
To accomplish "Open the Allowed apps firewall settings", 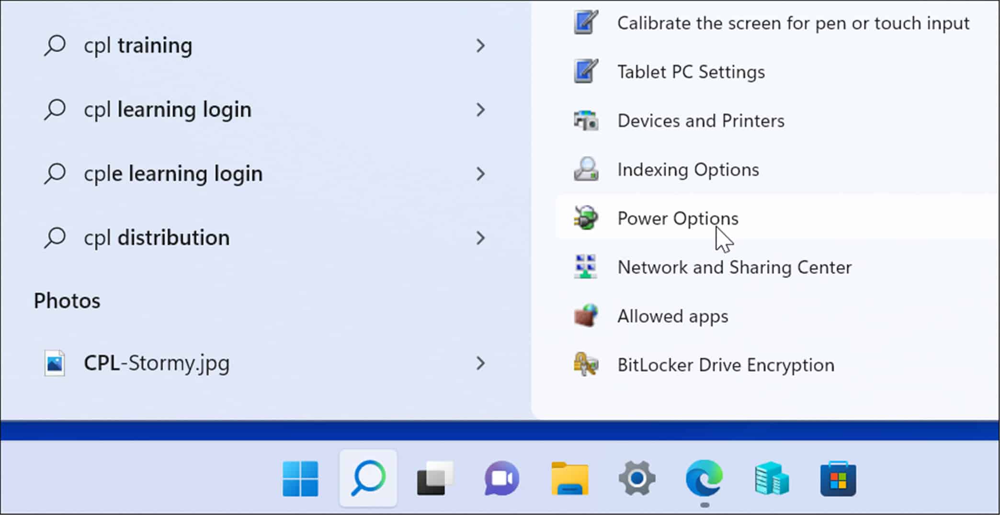I will click(672, 316).
